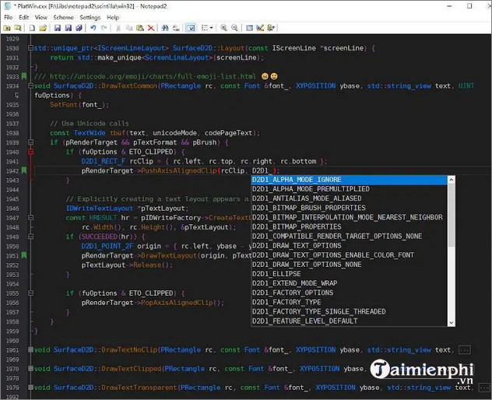Collapse the fold marker at line 1934
Image resolution: width=492 pixels, height=400 pixels.
pos(30,86)
